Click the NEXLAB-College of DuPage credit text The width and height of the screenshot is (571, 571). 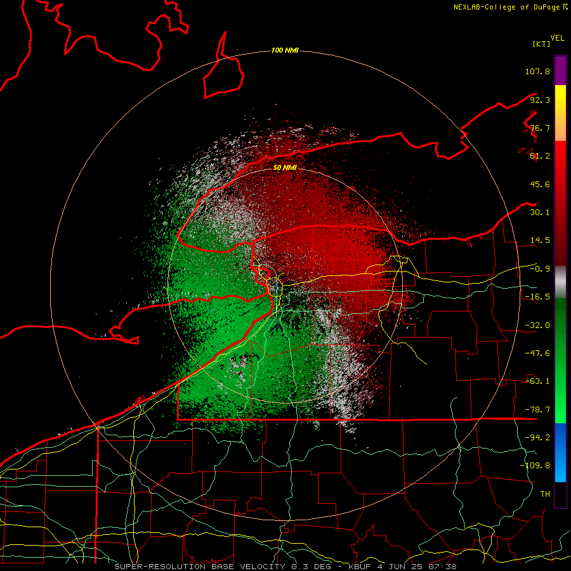click(x=510, y=7)
